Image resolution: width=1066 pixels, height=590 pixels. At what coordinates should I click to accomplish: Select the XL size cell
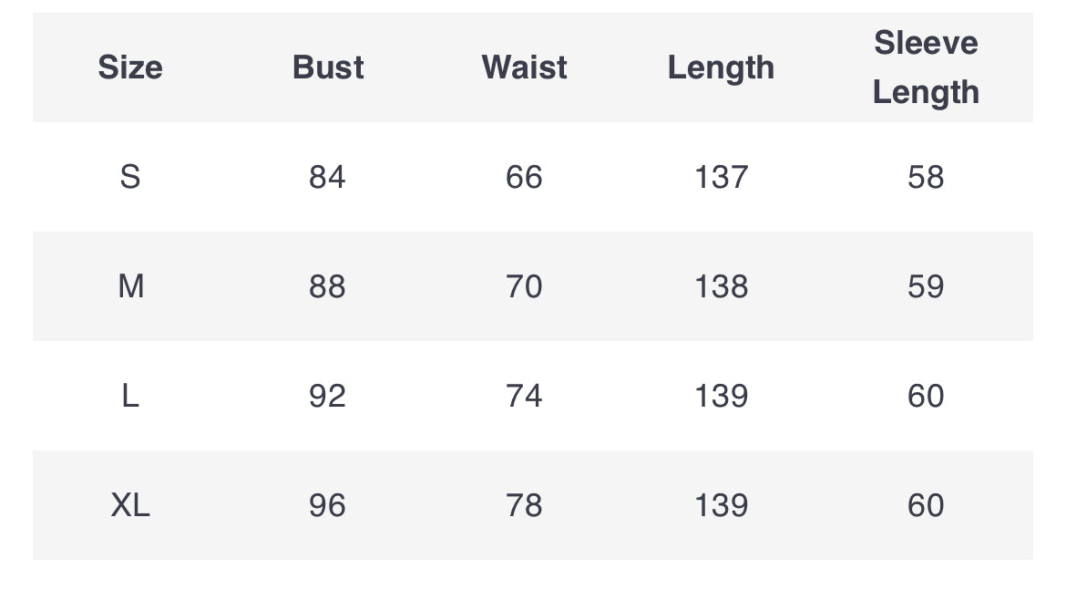130,505
